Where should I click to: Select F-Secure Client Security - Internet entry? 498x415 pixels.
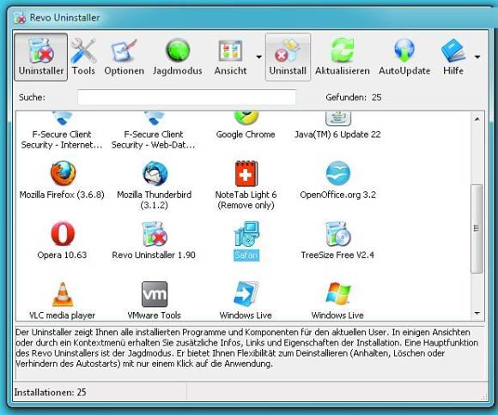62,130
